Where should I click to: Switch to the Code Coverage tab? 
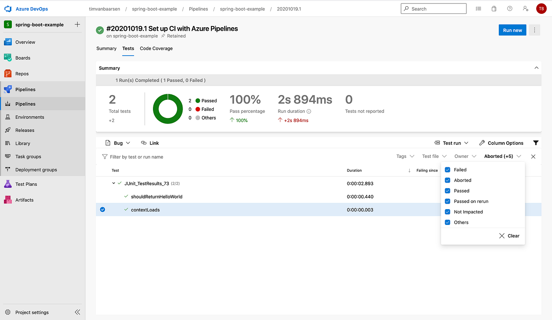[156, 49]
